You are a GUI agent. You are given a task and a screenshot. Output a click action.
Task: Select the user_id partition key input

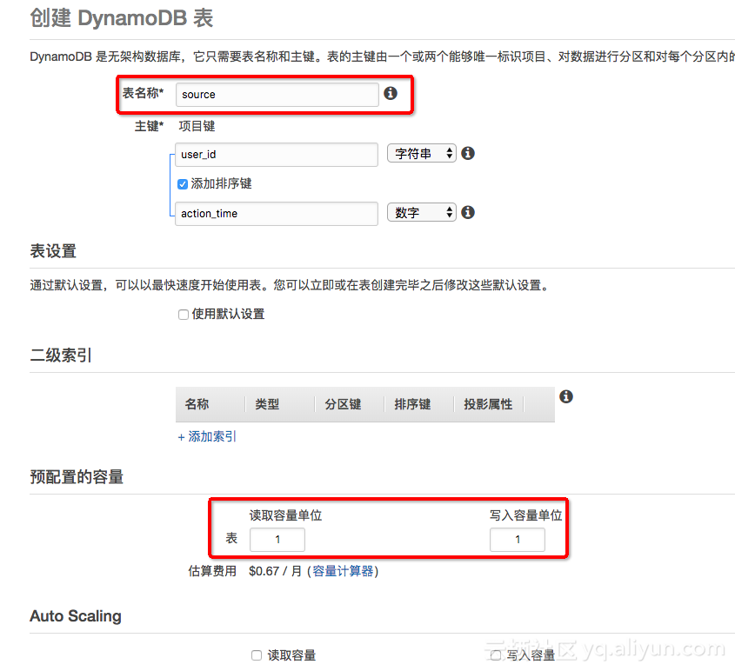coord(276,153)
